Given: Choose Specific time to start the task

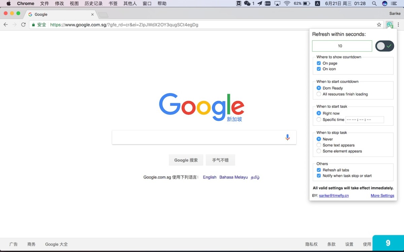Looking at the screenshot, I should 319,120.
